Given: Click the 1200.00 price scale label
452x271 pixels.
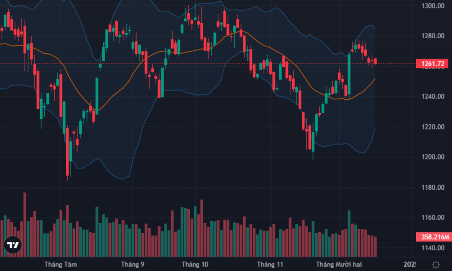Looking at the screenshot, I should [433, 157].
